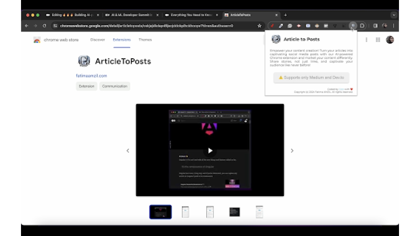The height and width of the screenshot is (236, 420).
Task: Open the red slash extension icon
Action: (272, 26)
